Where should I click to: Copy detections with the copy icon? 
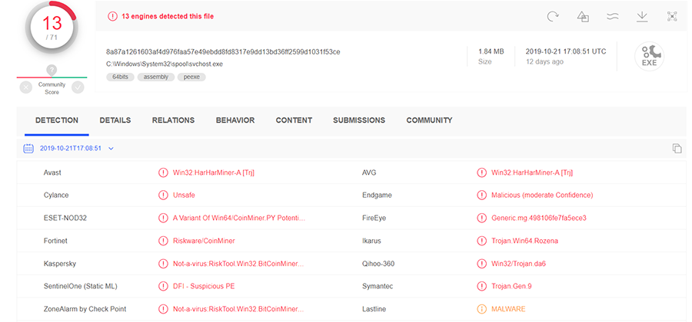(x=677, y=148)
